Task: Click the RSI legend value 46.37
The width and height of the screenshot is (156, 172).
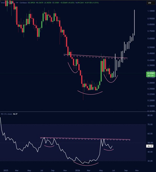Action: pyautogui.click(x=15, y=114)
